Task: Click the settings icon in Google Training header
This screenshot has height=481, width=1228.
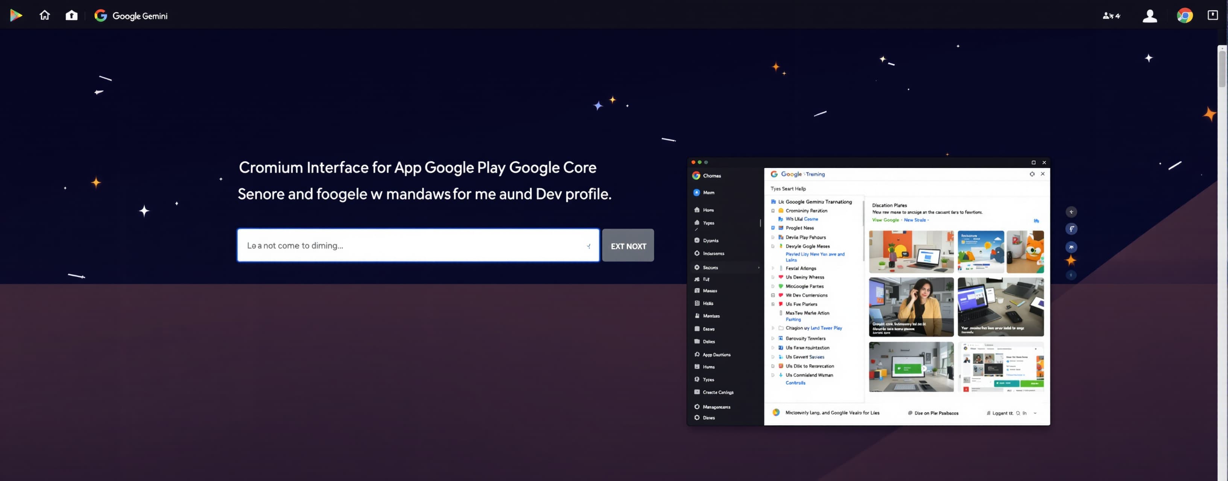Action: point(1032,174)
